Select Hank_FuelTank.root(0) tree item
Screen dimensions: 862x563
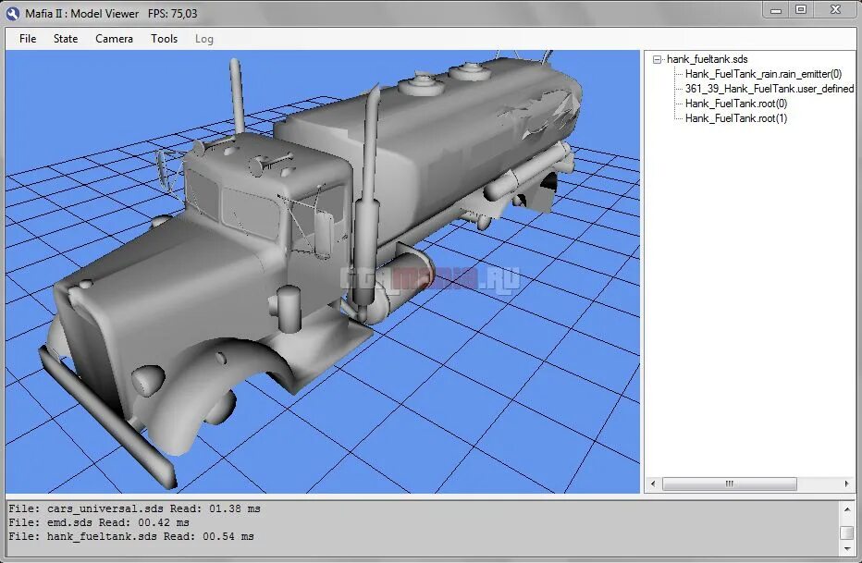point(736,104)
